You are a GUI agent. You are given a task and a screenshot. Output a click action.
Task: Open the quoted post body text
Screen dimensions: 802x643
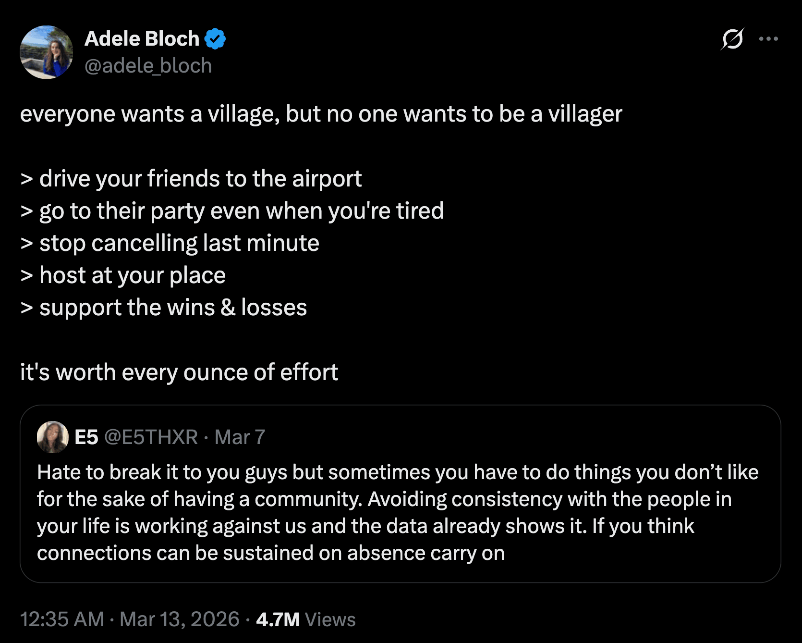tap(384, 512)
